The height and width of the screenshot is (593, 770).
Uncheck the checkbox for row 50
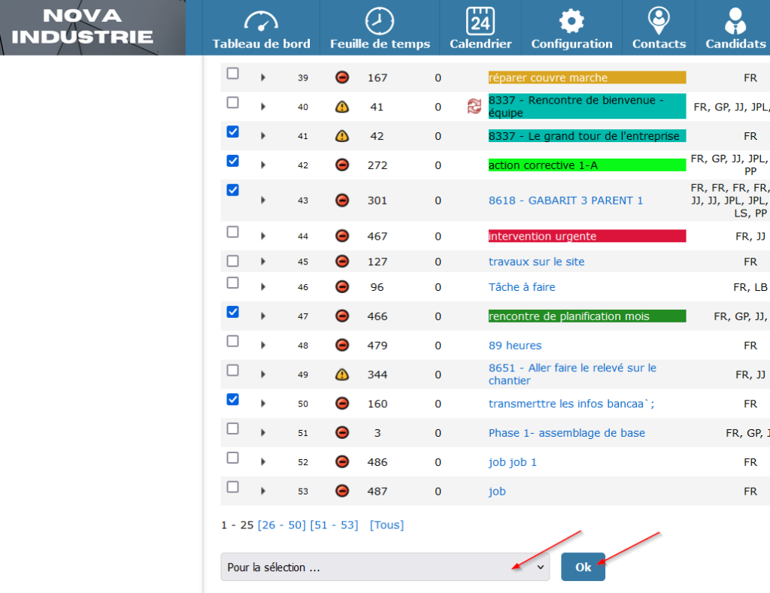(233, 399)
